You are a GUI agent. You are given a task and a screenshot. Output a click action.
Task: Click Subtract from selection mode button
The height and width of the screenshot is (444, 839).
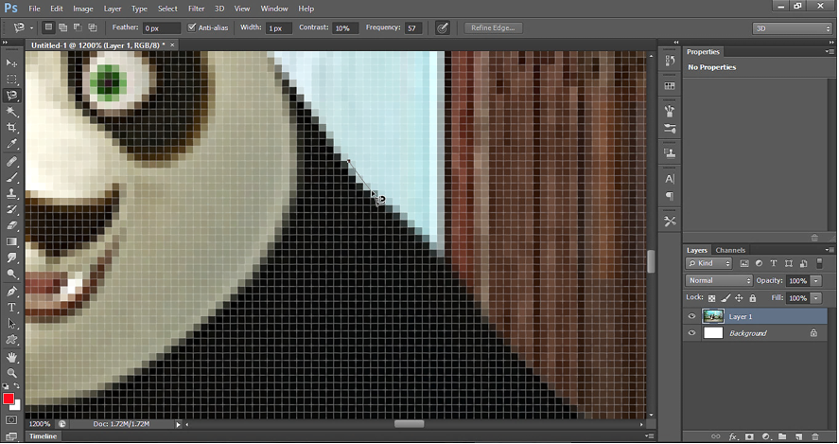click(78, 27)
